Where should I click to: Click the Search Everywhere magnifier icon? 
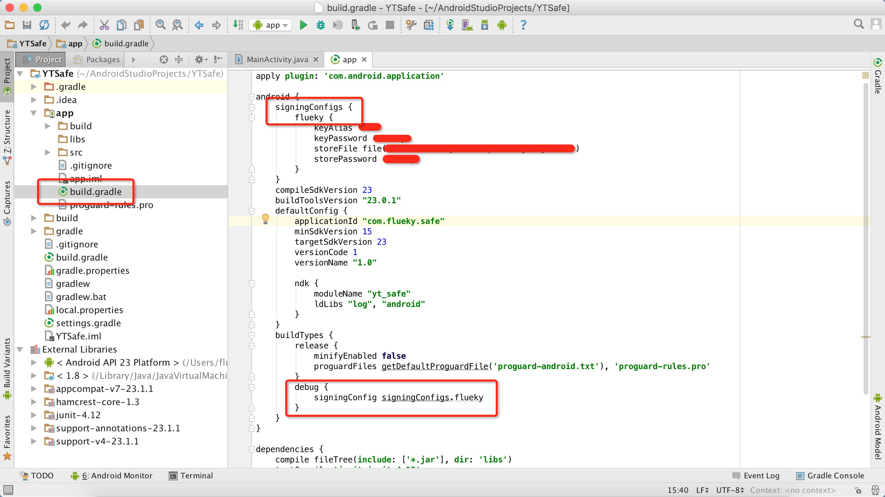[x=859, y=24]
